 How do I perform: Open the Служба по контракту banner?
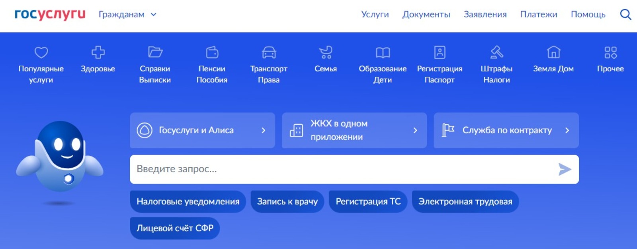[506, 130]
